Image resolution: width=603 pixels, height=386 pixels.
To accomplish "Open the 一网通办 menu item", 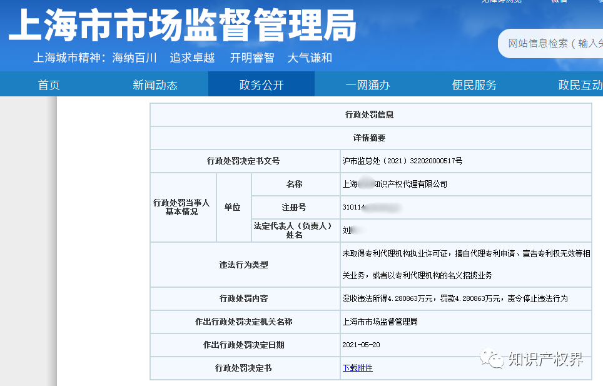I will [x=368, y=85].
